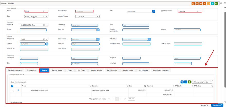Image resolution: width=226 pixels, height=107 pixels.
Task: Click the first orange people icon in header
Action: pos(193,3)
